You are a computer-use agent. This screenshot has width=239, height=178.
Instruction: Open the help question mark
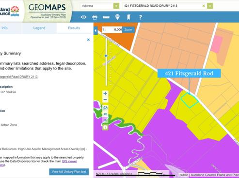pos(140,17)
